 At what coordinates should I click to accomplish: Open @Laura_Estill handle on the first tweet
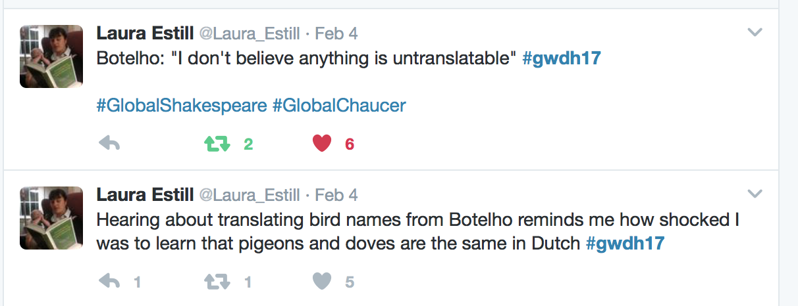[249, 33]
